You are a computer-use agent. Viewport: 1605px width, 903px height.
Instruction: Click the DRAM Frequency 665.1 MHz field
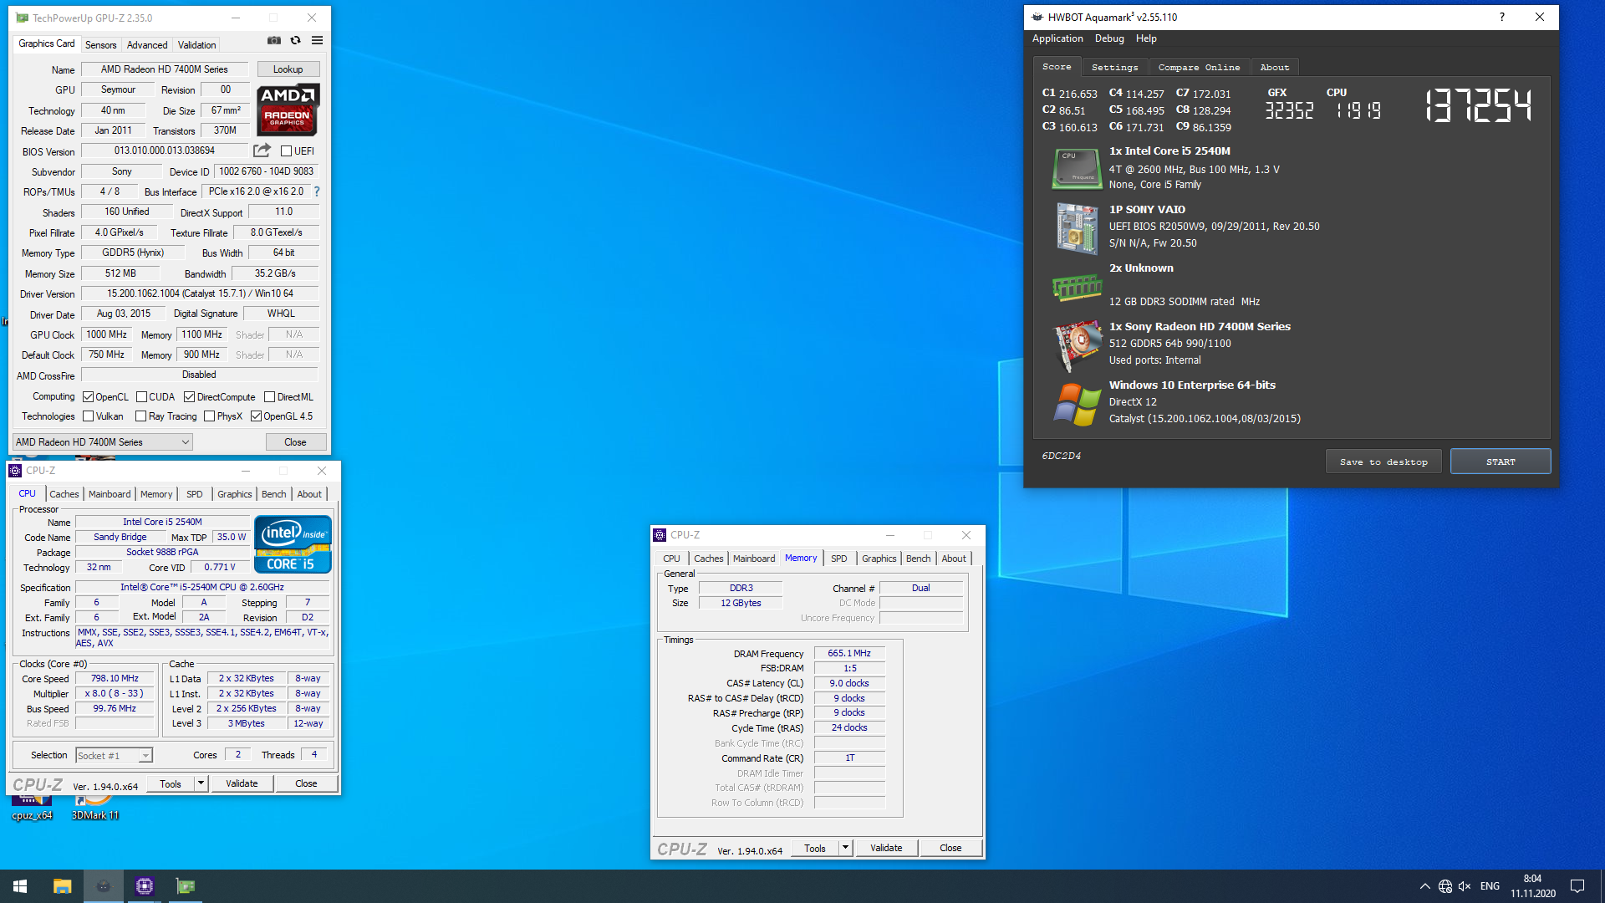point(849,654)
